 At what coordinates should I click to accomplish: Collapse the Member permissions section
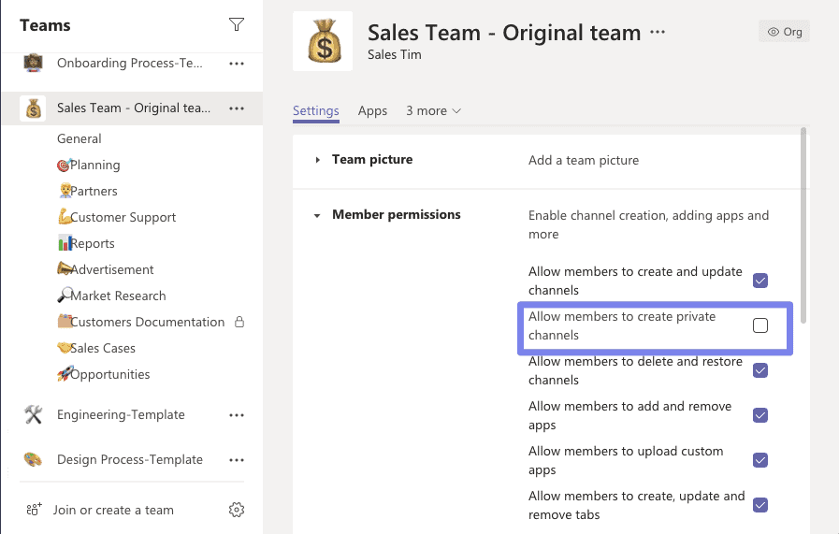317,216
